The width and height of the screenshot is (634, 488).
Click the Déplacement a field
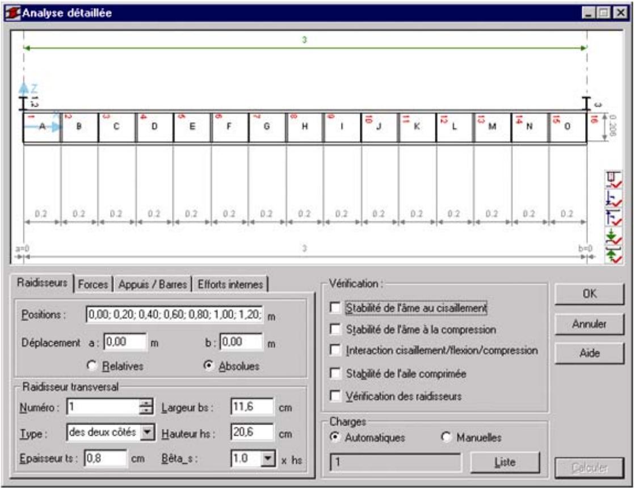(x=125, y=342)
